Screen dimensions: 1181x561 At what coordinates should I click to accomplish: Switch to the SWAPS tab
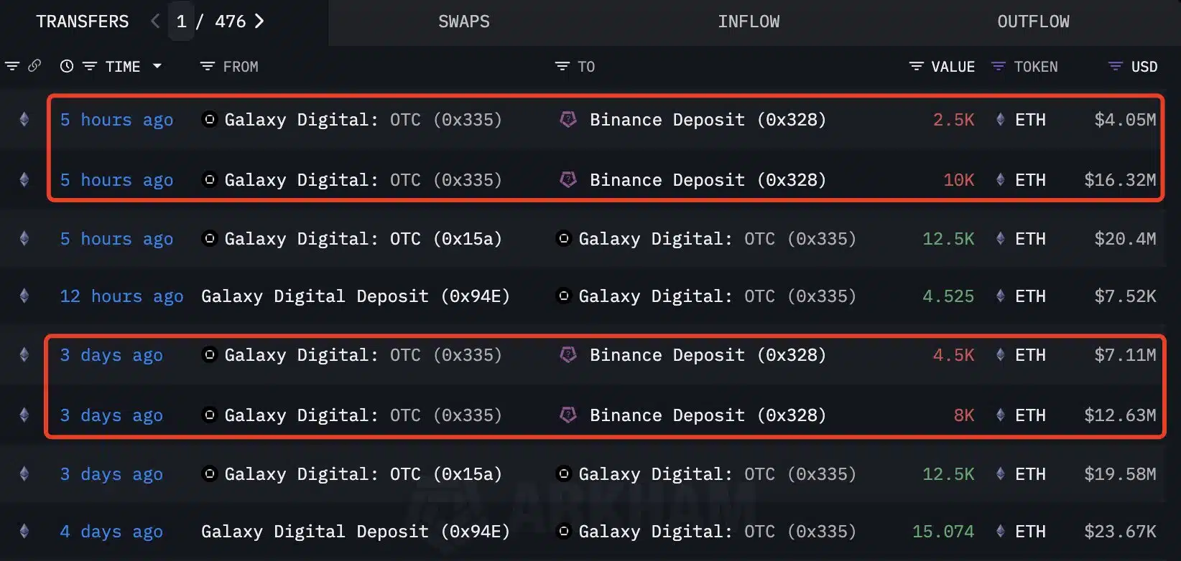tap(464, 22)
